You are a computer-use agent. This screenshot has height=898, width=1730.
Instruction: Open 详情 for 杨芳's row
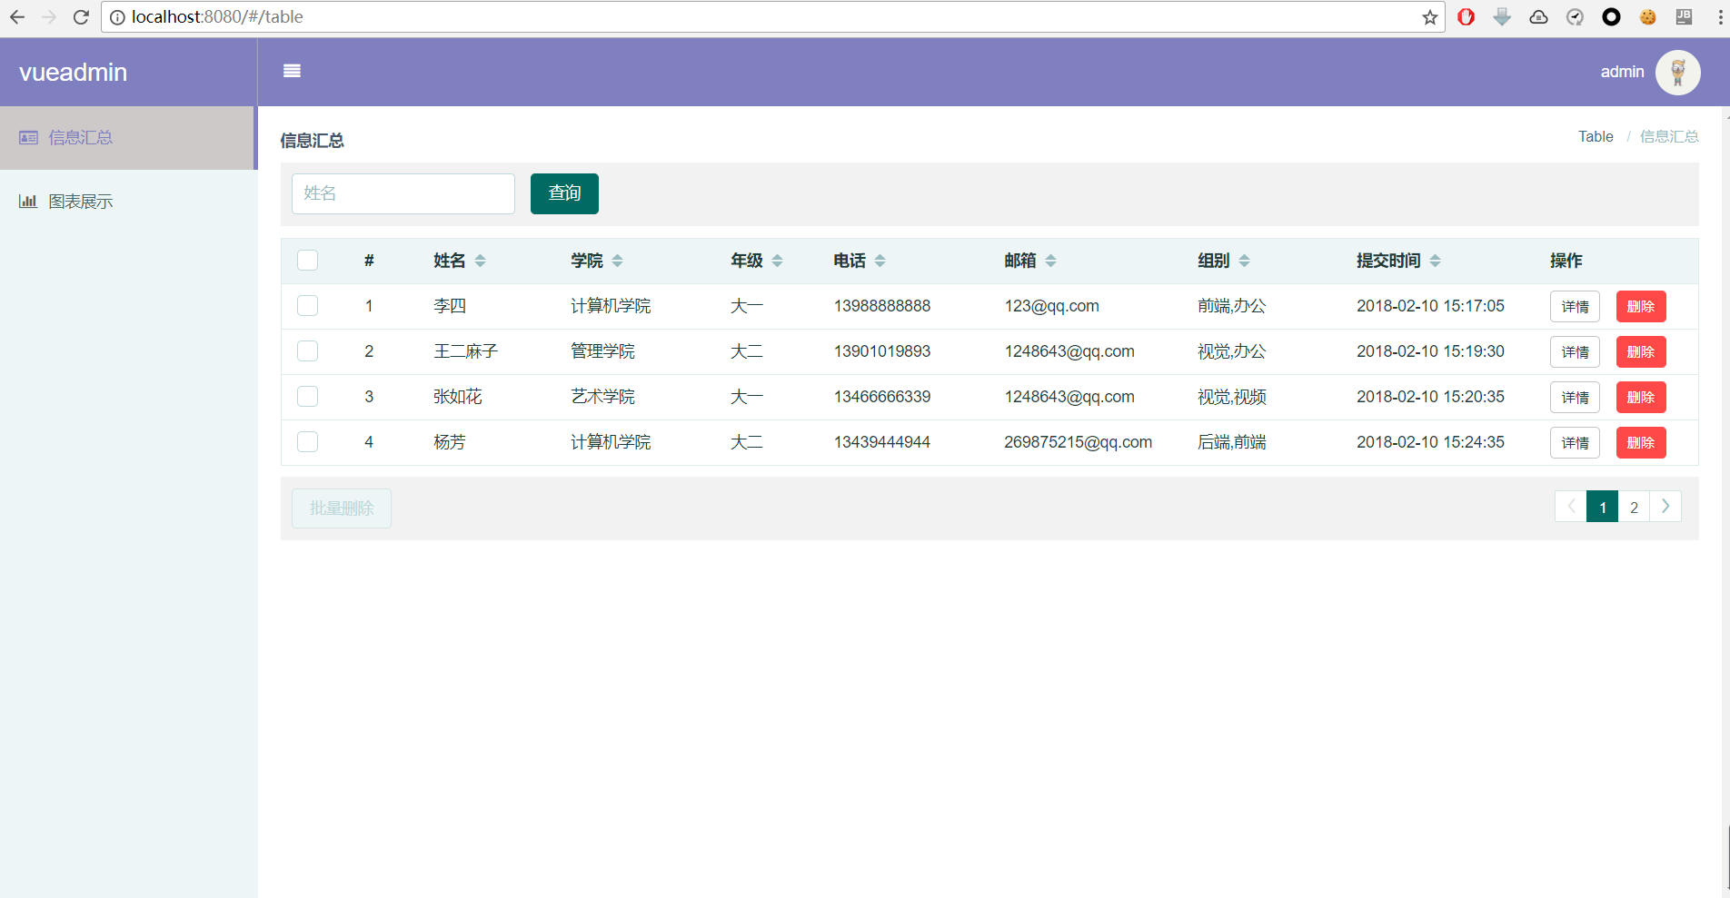coord(1575,443)
